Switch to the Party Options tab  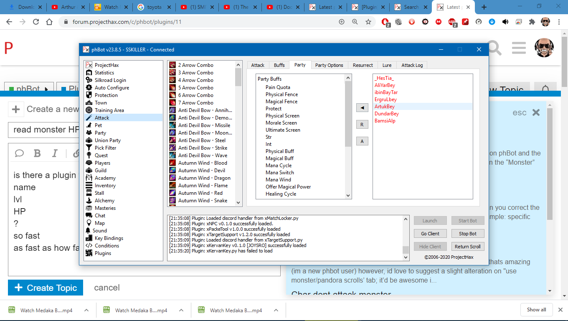coord(329,65)
